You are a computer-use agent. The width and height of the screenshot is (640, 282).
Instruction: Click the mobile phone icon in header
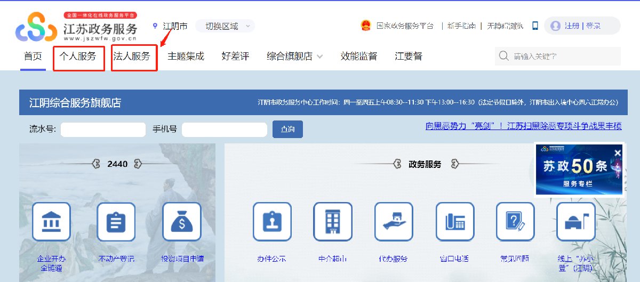[x=535, y=26]
